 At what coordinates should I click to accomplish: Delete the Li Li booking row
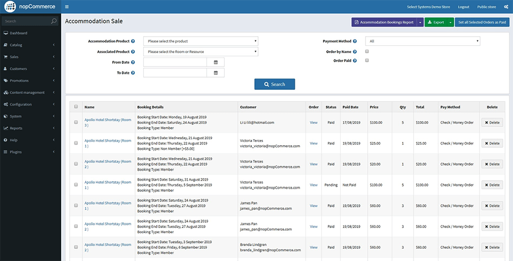click(492, 122)
